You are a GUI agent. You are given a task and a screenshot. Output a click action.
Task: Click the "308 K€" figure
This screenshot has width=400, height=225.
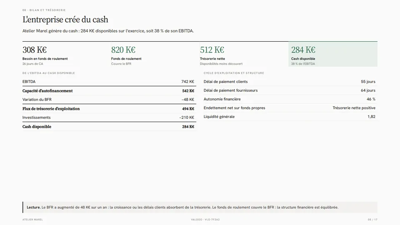[x=35, y=50]
